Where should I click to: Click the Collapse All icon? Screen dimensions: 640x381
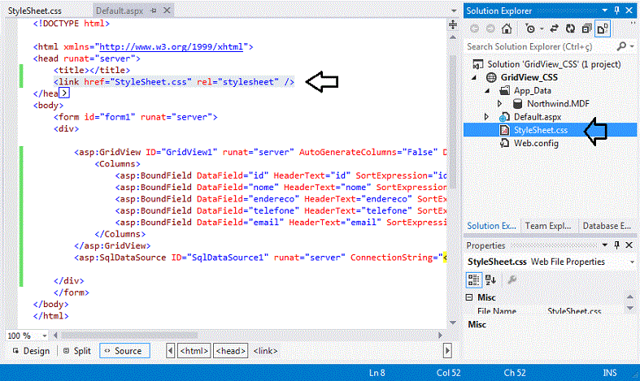(586, 28)
